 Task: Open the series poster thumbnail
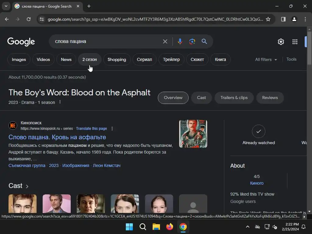[193, 134]
